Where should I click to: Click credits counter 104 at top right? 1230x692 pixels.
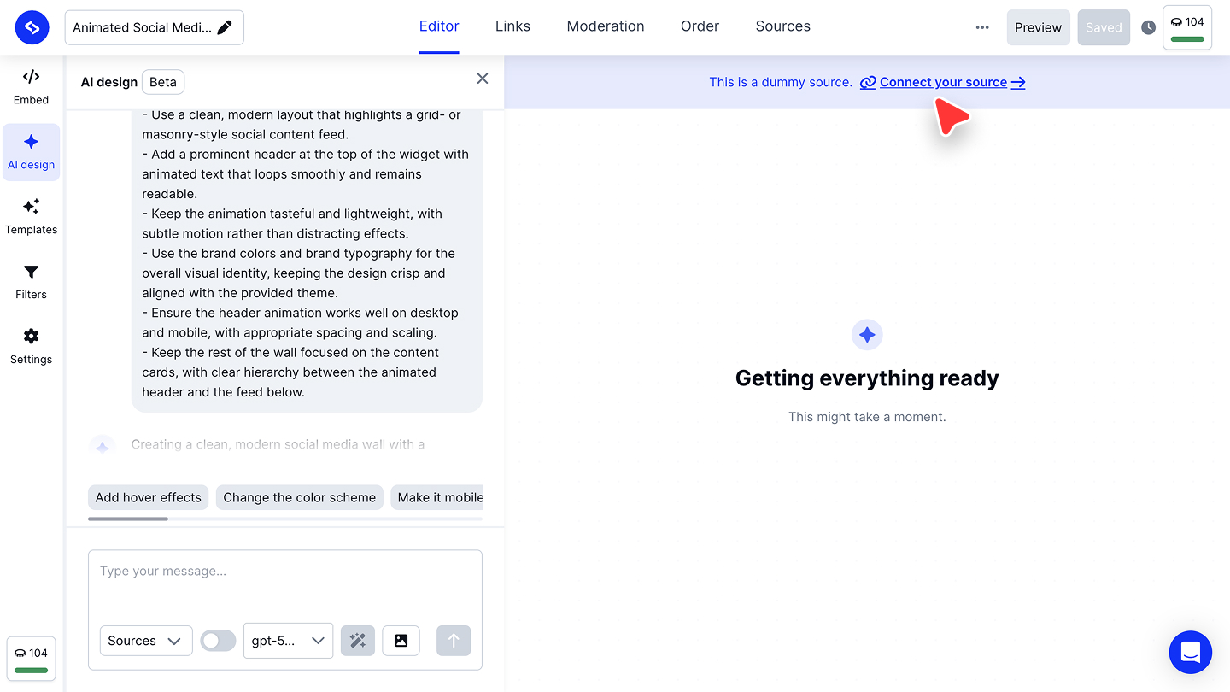[x=1187, y=27]
